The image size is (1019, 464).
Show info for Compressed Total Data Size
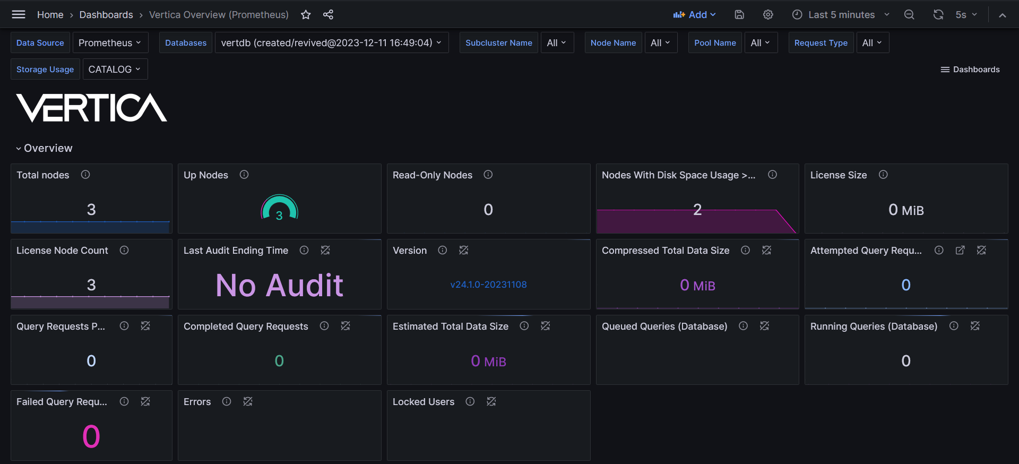click(x=746, y=250)
